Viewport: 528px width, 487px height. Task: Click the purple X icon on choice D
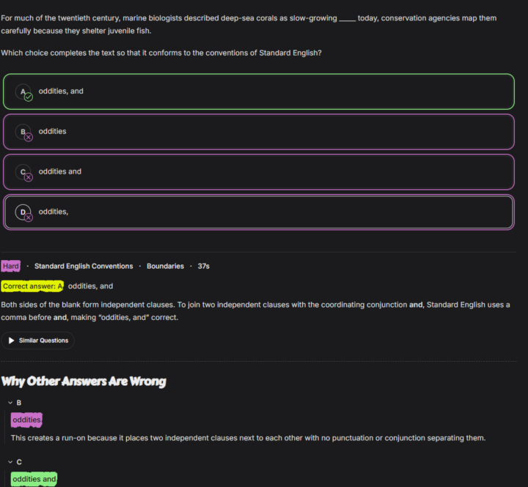(x=29, y=218)
